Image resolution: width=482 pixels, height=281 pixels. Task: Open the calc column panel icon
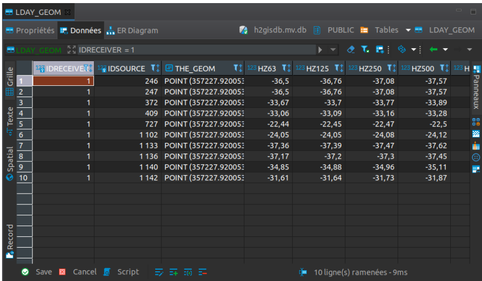pos(476,146)
